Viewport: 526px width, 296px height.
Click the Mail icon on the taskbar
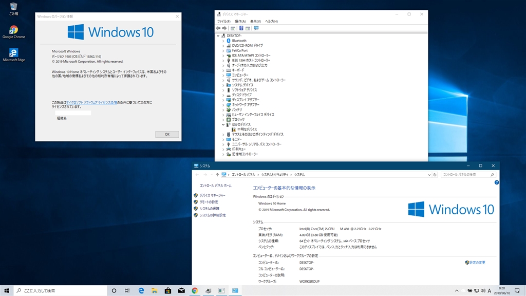pos(181,290)
